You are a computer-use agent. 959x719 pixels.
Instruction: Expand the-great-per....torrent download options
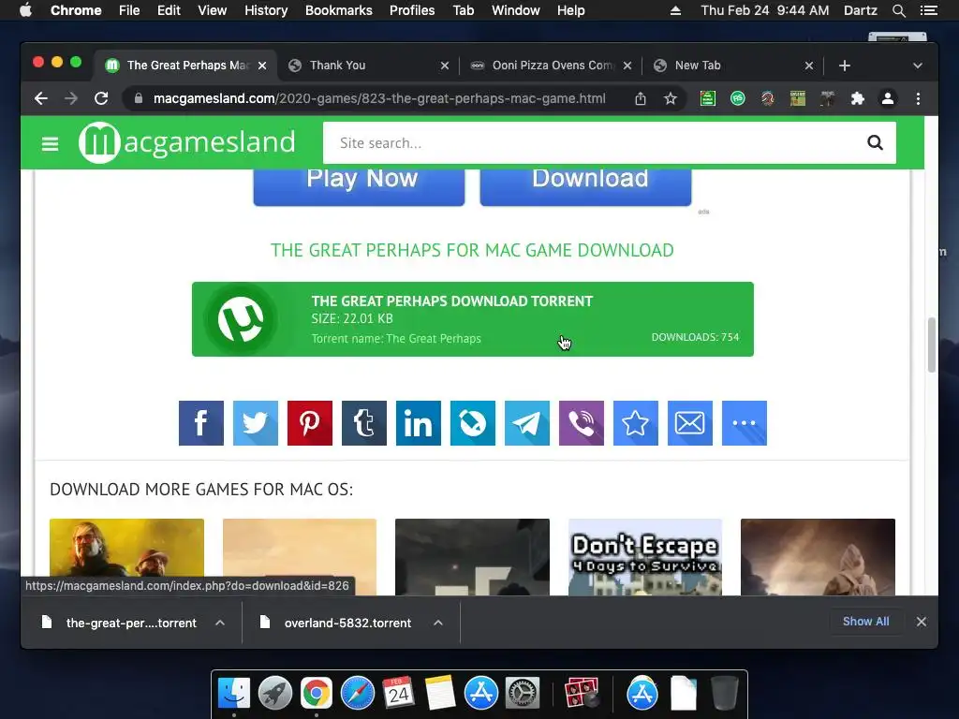coord(220,623)
